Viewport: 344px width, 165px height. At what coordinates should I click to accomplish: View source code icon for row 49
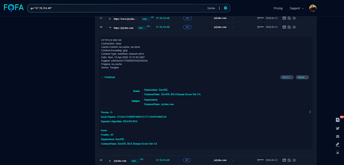tap(284, 160)
